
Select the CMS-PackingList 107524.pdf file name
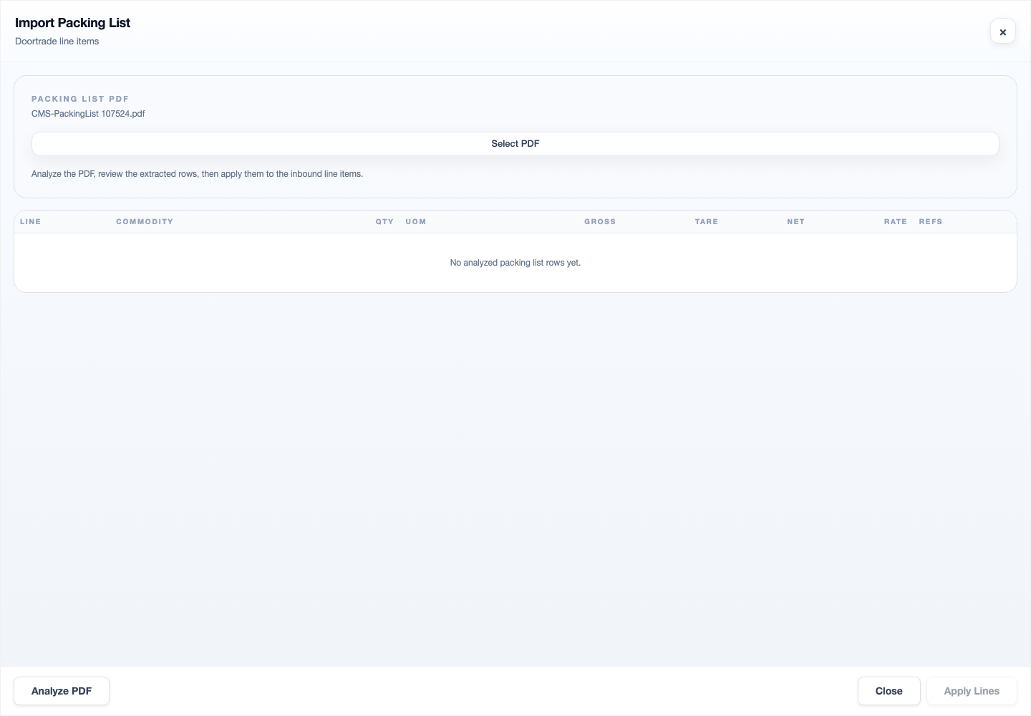(x=88, y=114)
